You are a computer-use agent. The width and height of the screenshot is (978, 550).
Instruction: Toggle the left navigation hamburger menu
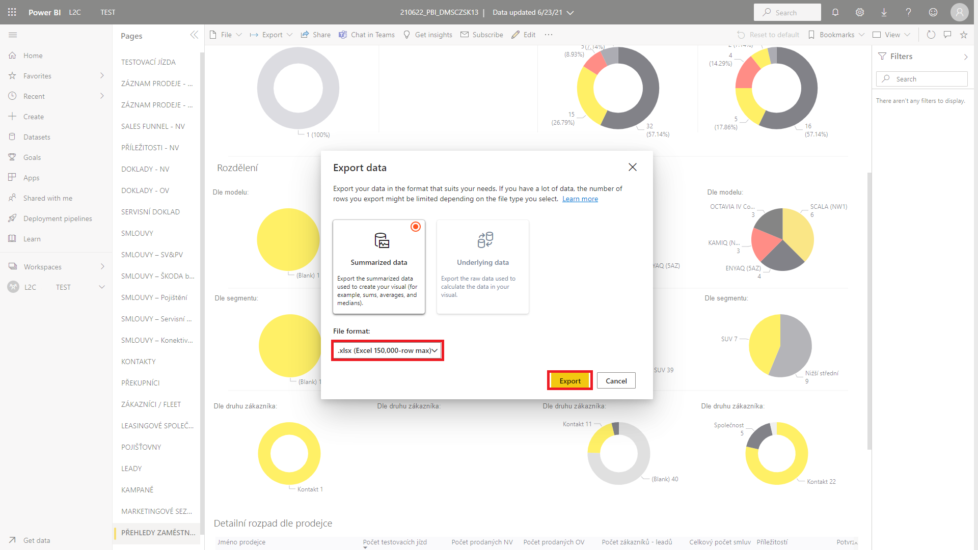click(x=13, y=35)
